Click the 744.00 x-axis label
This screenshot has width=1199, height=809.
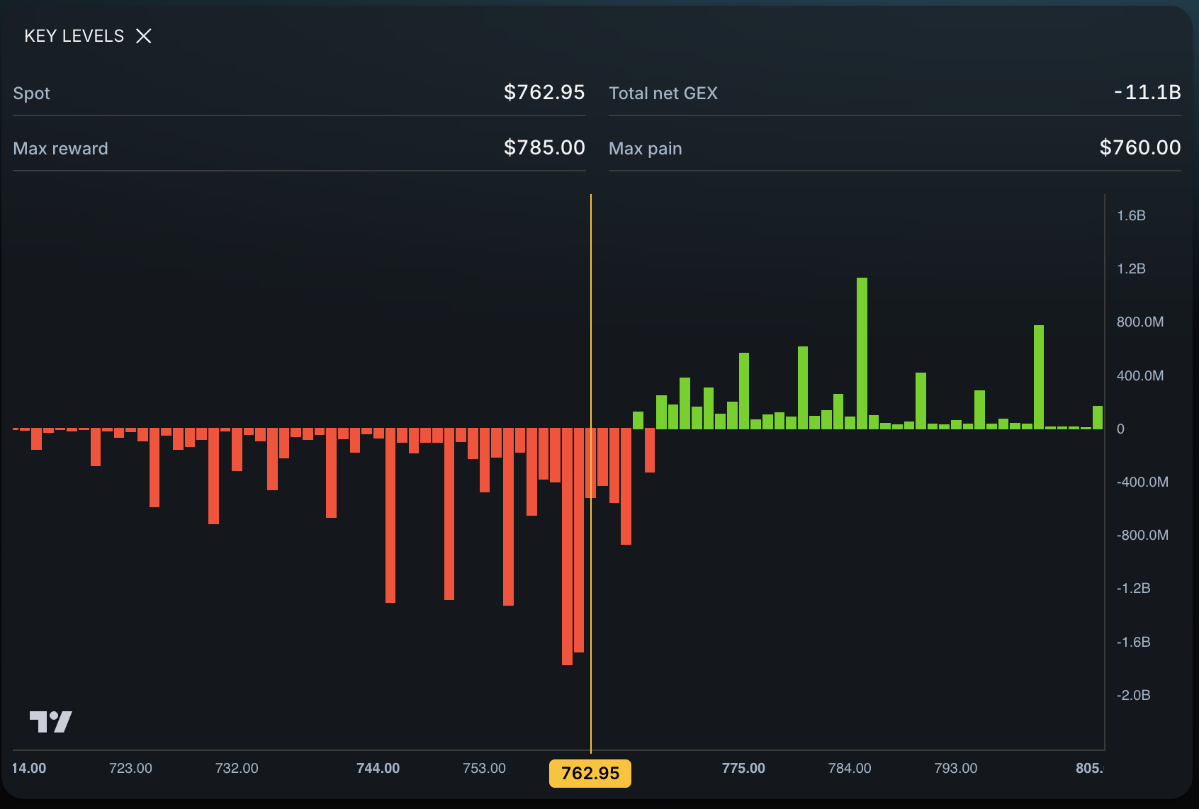pos(378,768)
